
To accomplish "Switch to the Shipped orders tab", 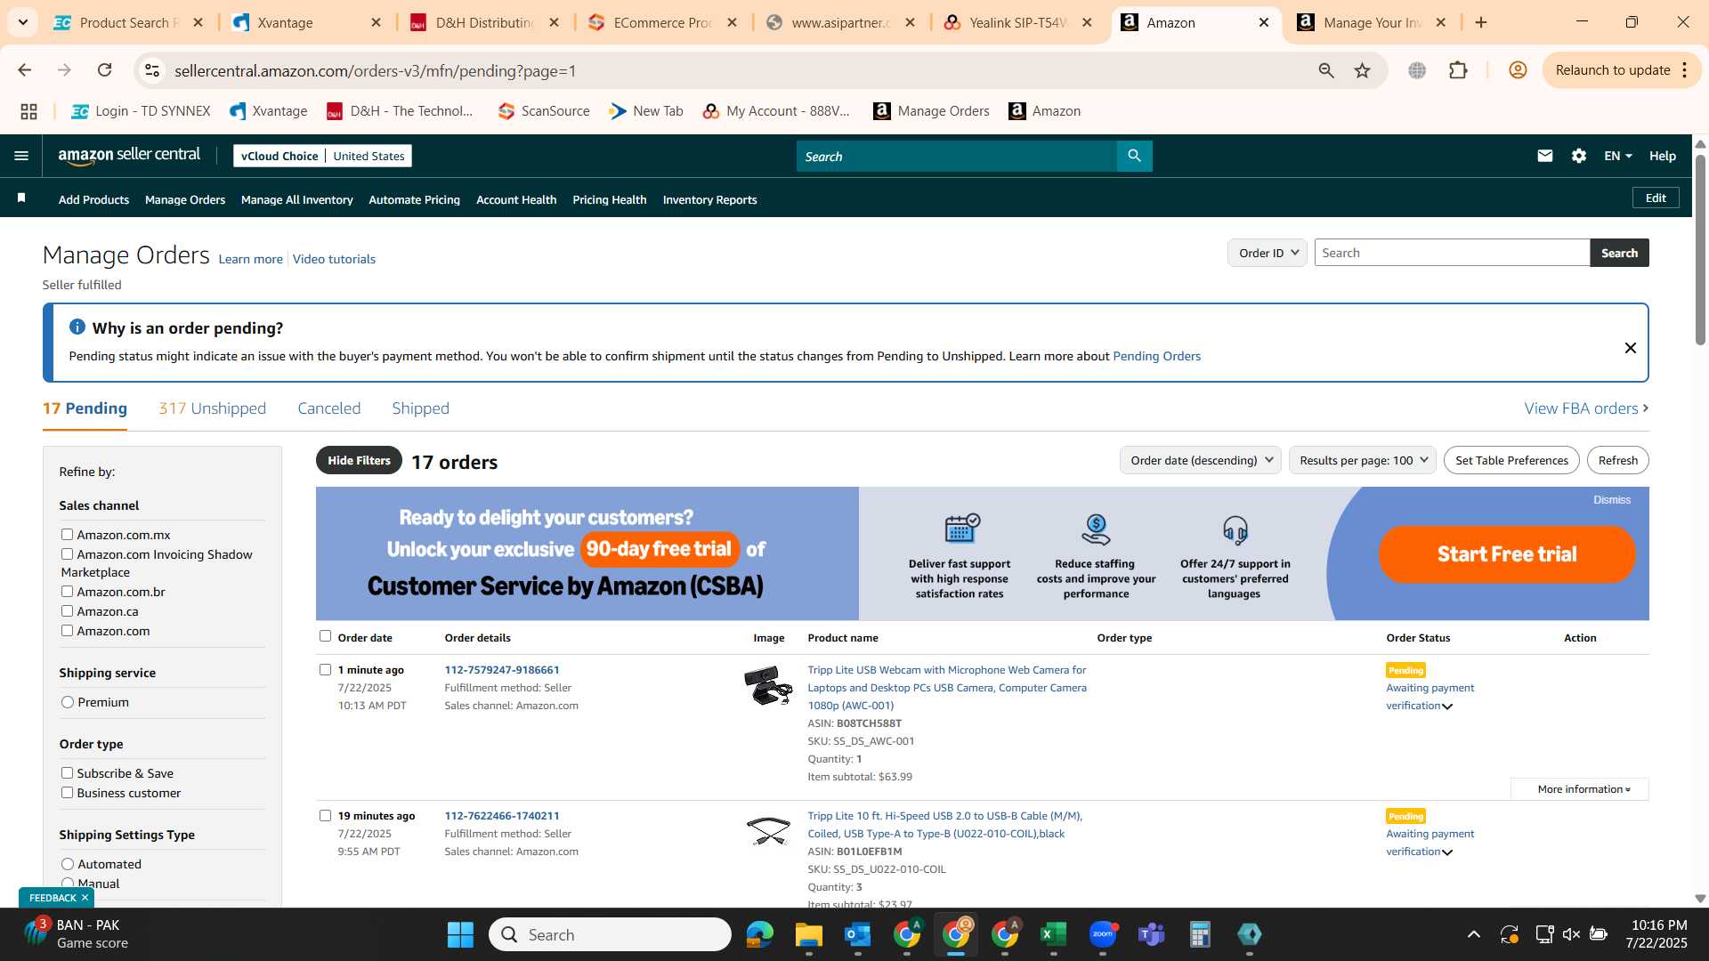I will coord(420,408).
